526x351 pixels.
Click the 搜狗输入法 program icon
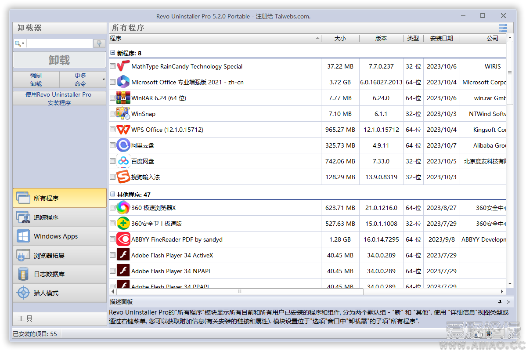(123, 177)
